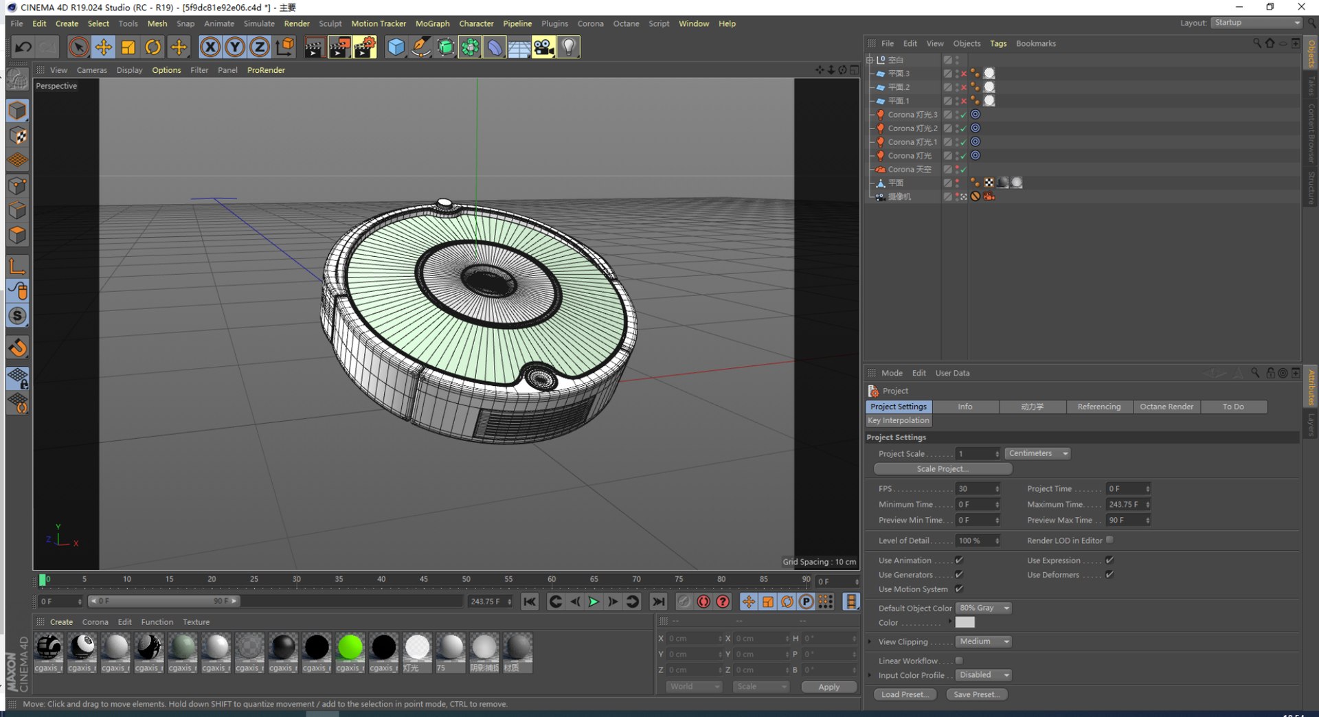Select the Rotate tool in top toolbar
This screenshot has width=1319, height=717.
click(x=153, y=47)
